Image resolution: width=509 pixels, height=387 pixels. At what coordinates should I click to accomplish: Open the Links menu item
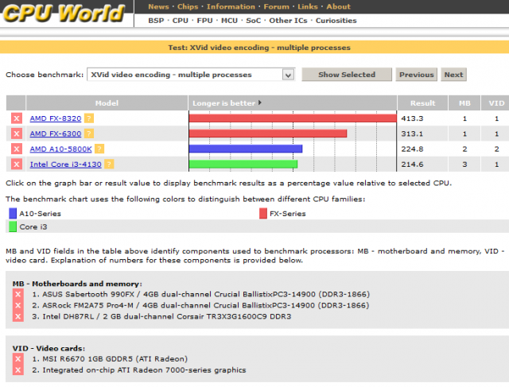(308, 6)
